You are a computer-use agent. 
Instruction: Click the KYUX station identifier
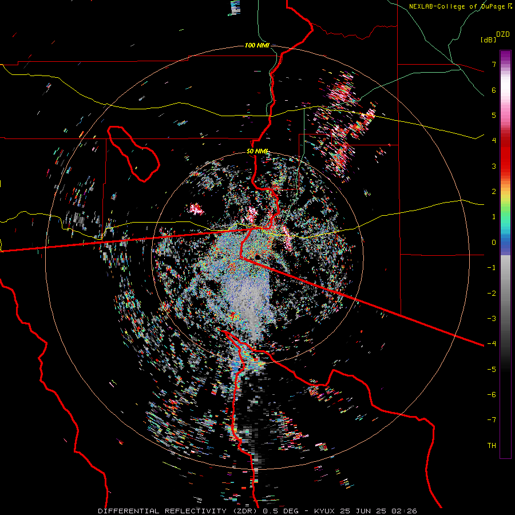click(x=324, y=511)
